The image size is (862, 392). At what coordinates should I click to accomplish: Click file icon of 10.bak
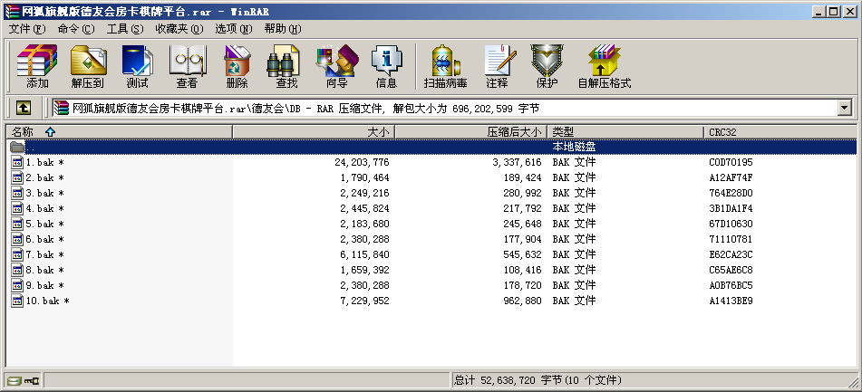coord(17,301)
